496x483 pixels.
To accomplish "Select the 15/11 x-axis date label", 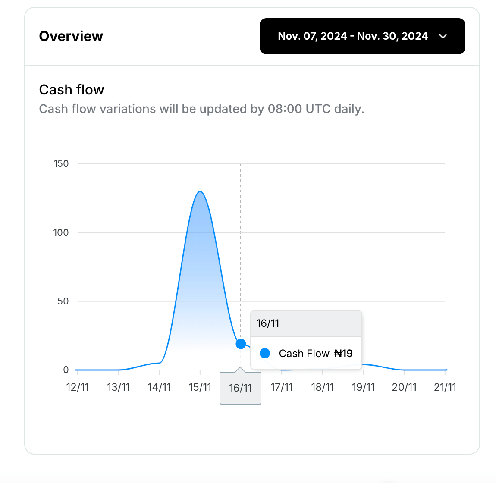I will [200, 387].
